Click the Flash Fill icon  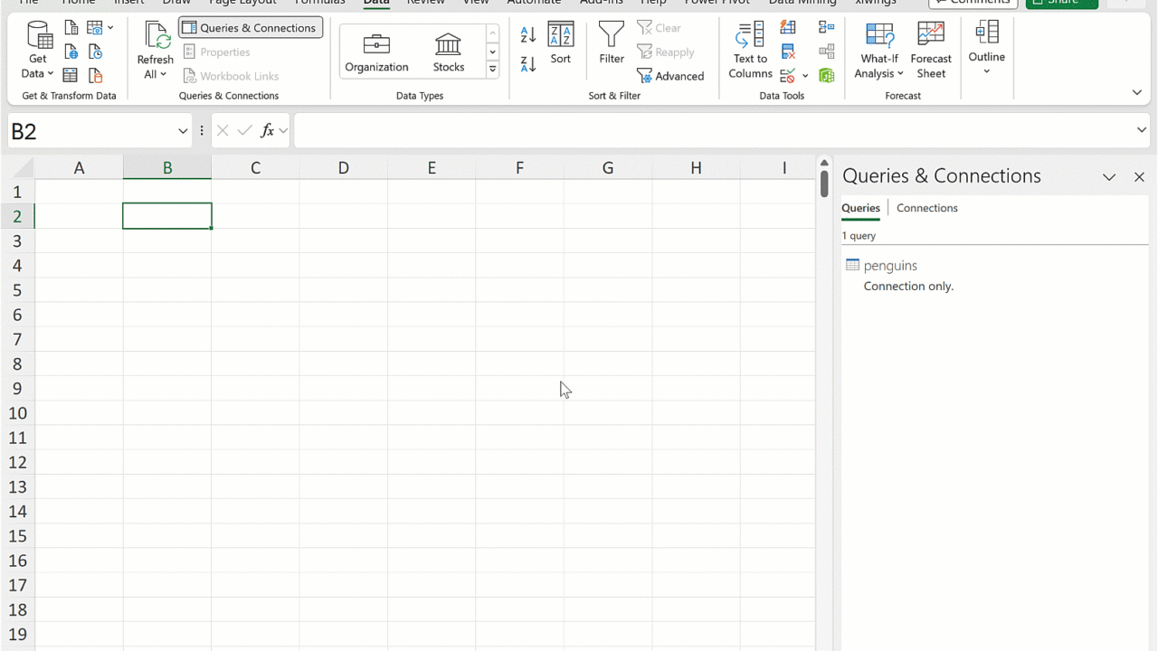(788, 28)
